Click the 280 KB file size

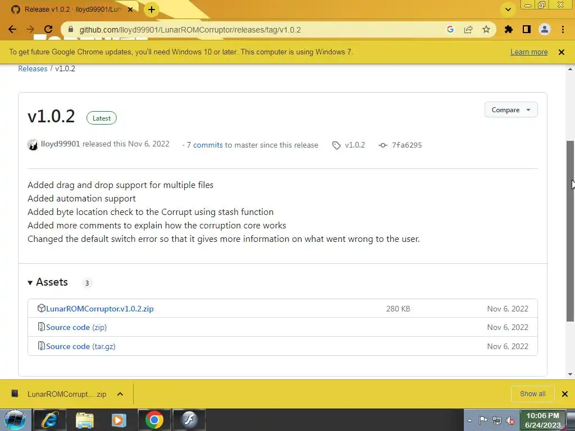tap(398, 309)
